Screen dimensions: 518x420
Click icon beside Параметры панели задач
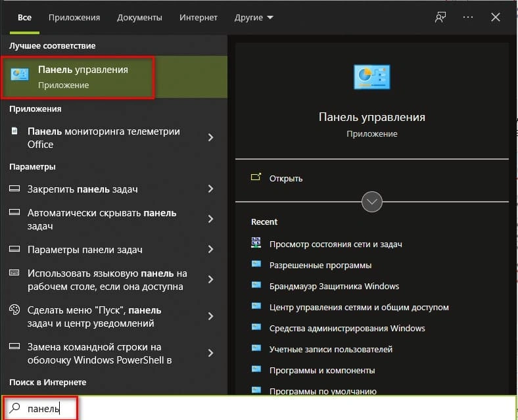pos(14,249)
